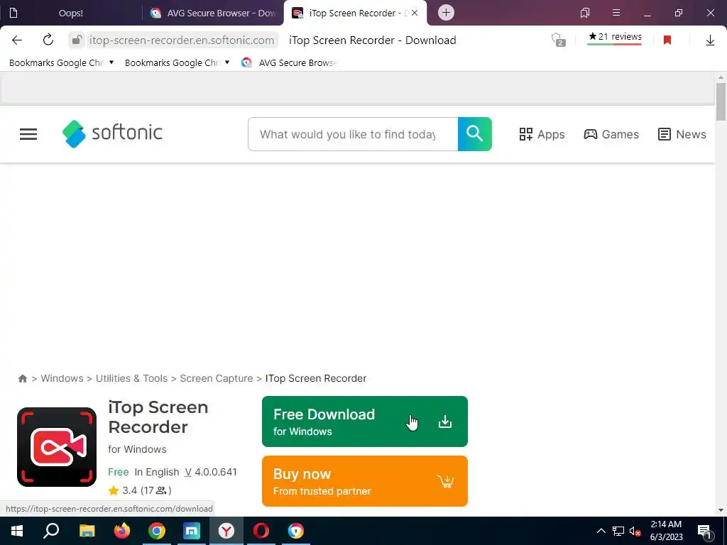
Task: Click the Buy now button
Action: (365, 481)
